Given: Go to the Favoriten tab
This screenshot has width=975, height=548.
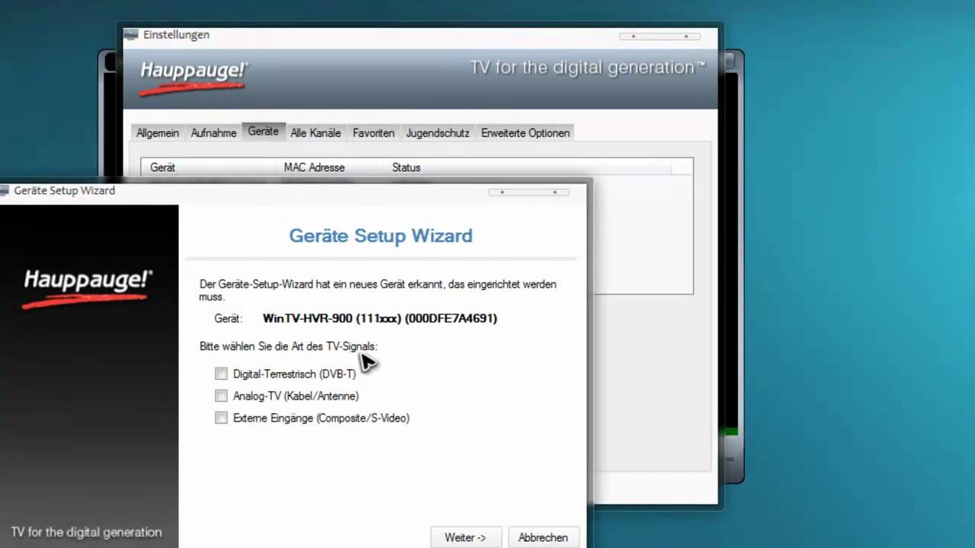Looking at the screenshot, I should [x=373, y=132].
